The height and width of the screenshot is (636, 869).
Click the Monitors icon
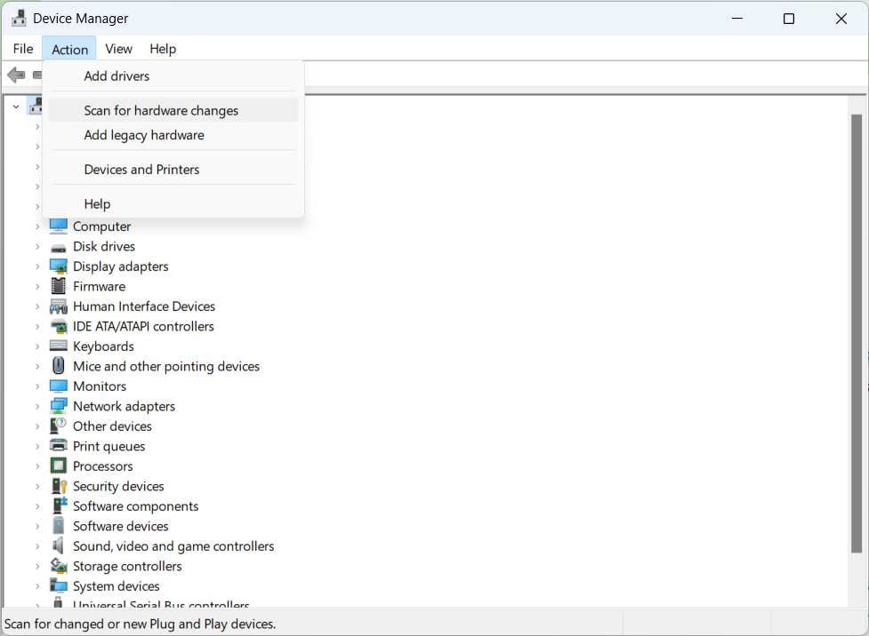coord(58,386)
